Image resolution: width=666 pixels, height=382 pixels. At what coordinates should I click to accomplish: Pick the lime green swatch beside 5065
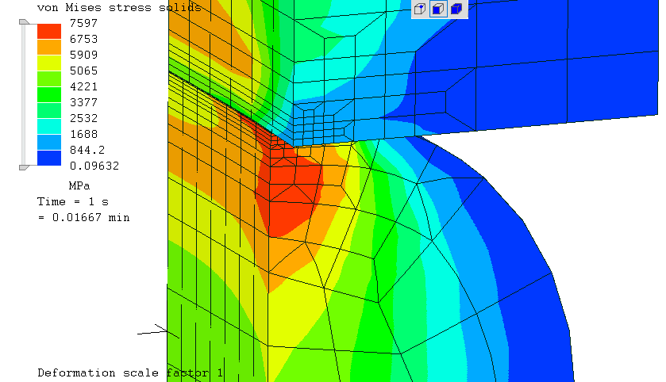(x=49, y=79)
